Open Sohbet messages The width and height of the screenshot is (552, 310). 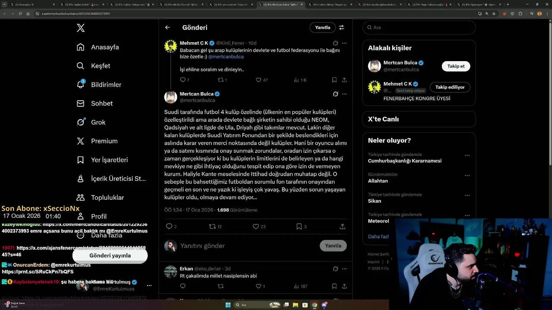click(94, 103)
